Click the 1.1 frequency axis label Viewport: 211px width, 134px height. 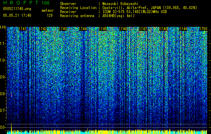3,44
